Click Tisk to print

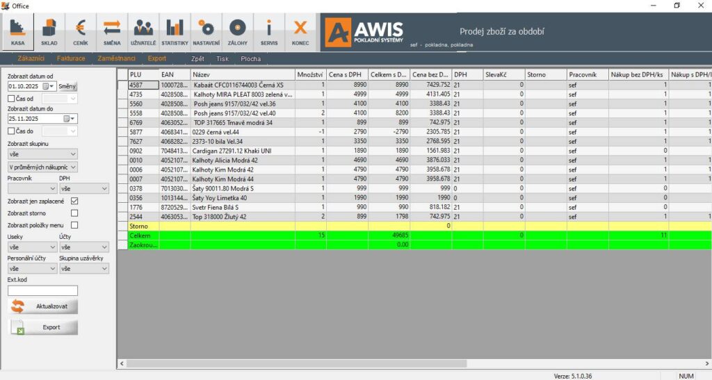click(x=222, y=59)
